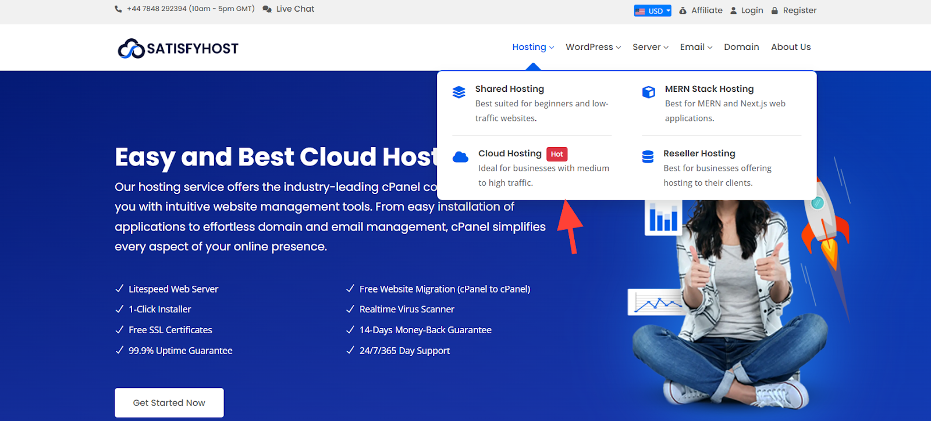931x421 pixels.
Task: Click the phone icon beside the support number
Action: 118,9
